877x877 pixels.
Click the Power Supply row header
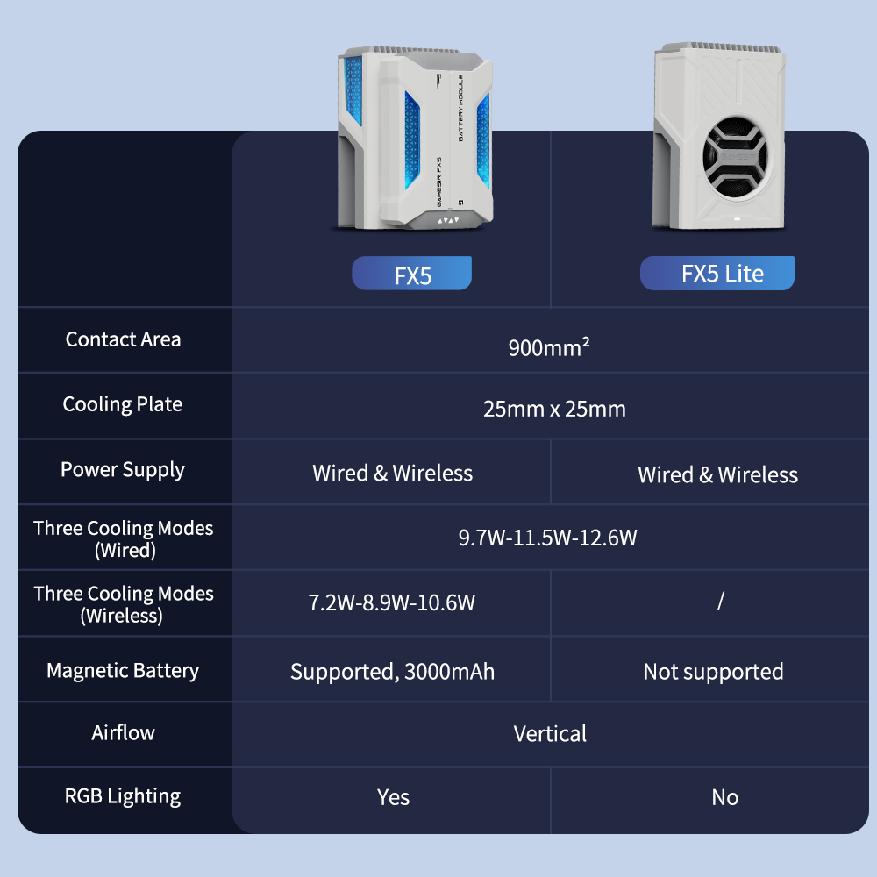(123, 470)
